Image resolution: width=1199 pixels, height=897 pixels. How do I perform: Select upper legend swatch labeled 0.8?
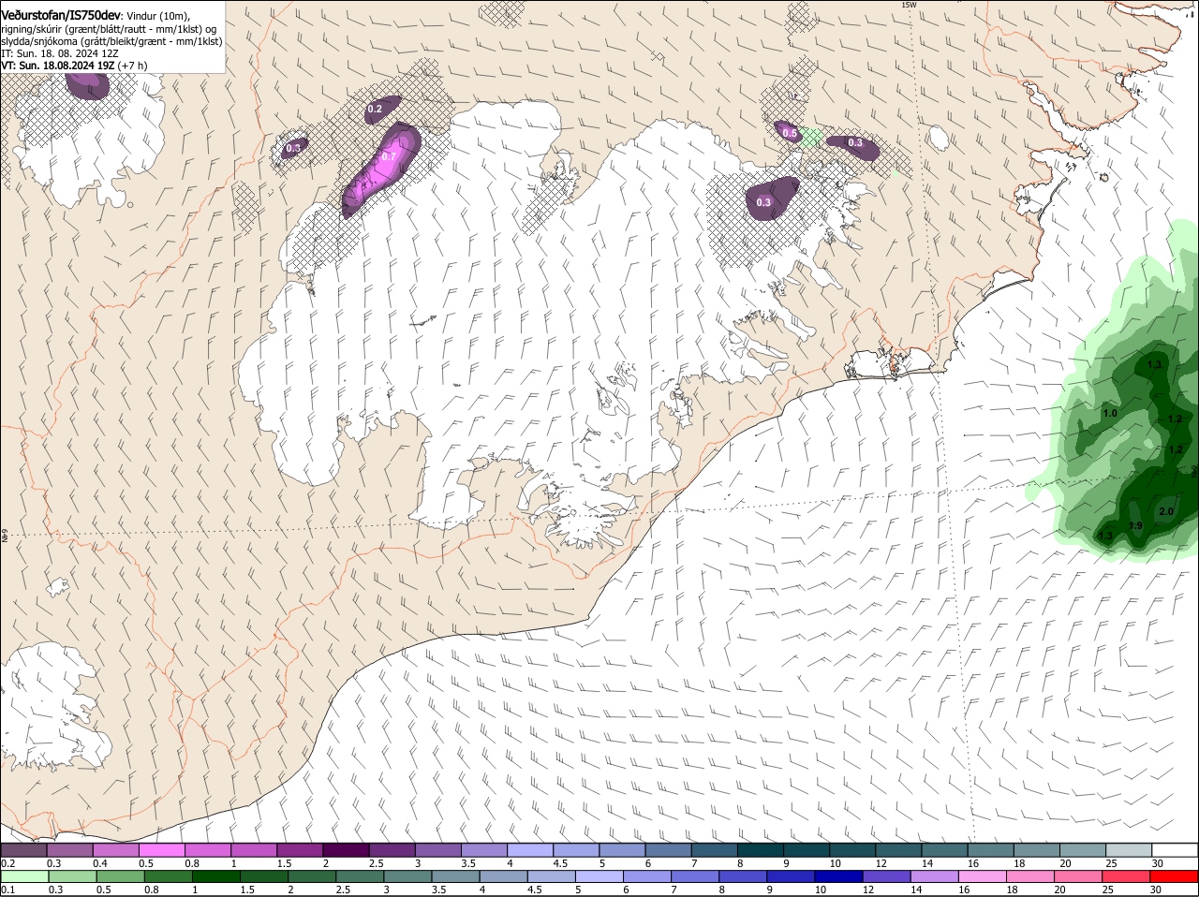(x=207, y=849)
